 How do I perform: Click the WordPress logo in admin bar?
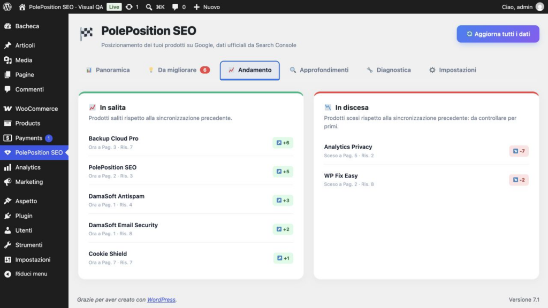click(x=7, y=7)
